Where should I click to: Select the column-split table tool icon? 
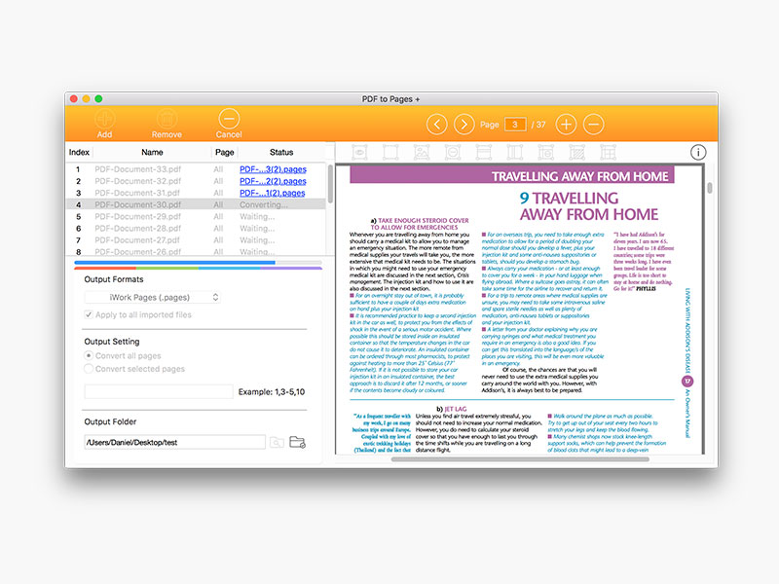(x=515, y=152)
